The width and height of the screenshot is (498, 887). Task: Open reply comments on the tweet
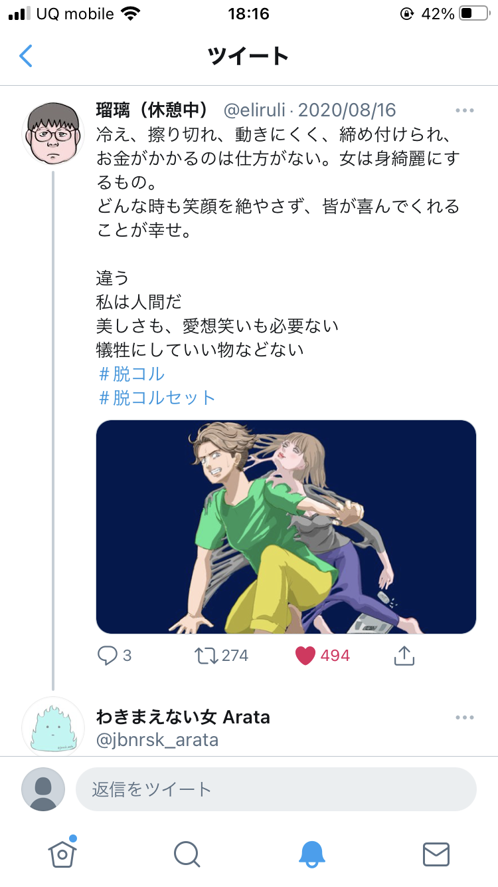[108, 656]
